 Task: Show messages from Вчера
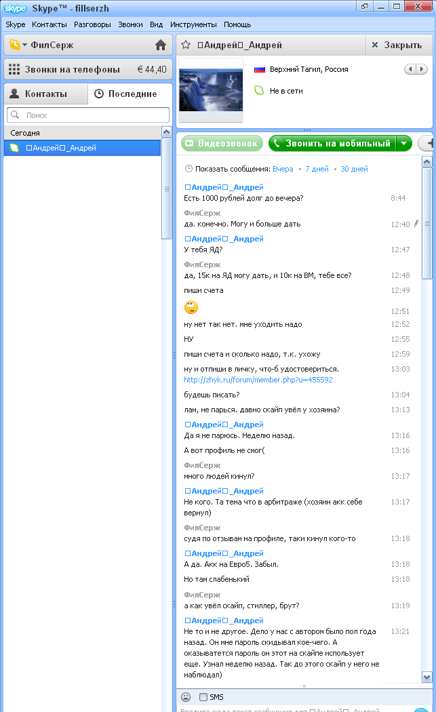click(283, 169)
